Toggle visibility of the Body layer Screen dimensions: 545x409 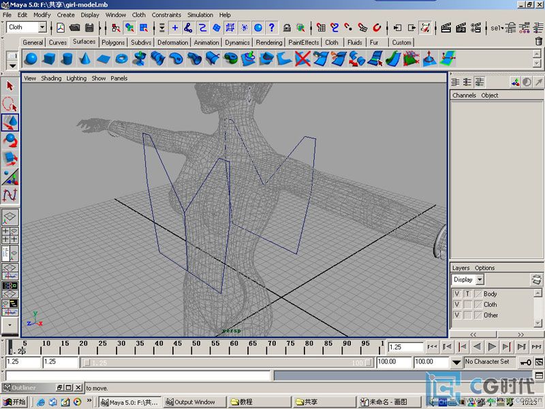pos(457,294)
